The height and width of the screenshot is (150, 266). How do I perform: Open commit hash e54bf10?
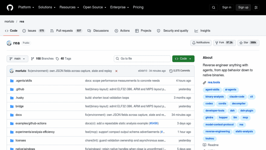[x=143, y=71]
